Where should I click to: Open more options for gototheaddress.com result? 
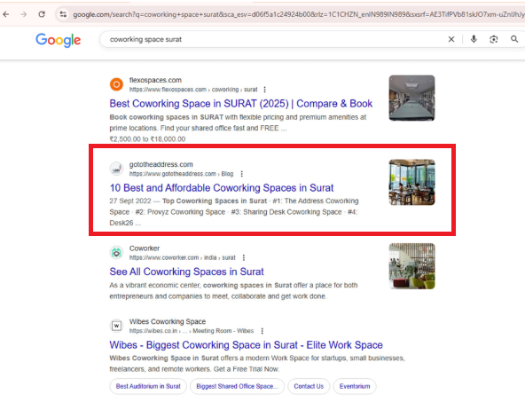(242, 174)
